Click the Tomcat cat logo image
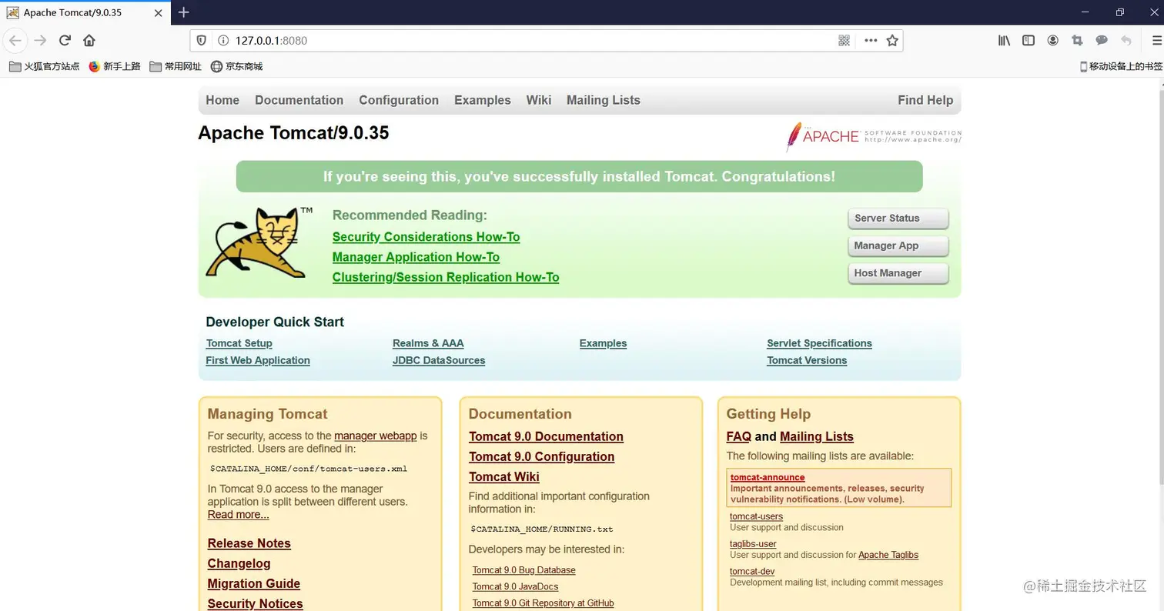 [259, 242]
